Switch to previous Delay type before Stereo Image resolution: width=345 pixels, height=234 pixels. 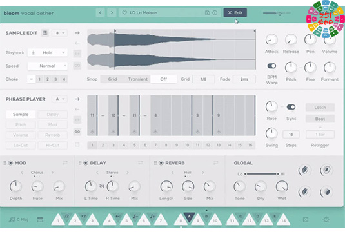[97, 173]
